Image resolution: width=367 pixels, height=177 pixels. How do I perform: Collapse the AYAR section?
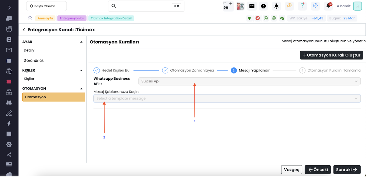[x=81, y=42]
